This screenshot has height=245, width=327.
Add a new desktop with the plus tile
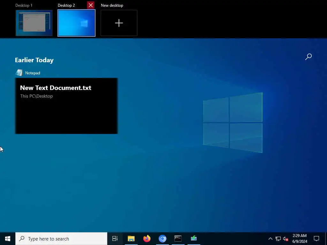coord(119,23)
